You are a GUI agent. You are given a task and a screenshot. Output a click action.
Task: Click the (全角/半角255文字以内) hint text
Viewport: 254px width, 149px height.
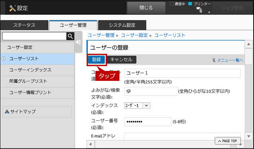click(x=148, y=82)
